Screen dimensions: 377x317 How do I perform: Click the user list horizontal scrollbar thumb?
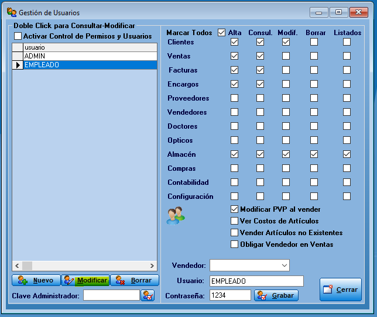[x=27, y=266]
